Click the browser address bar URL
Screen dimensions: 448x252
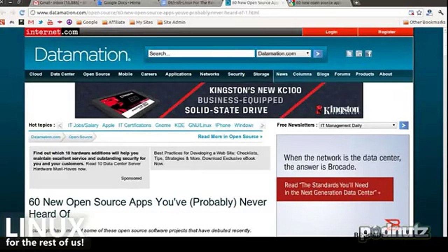(220, 13)
